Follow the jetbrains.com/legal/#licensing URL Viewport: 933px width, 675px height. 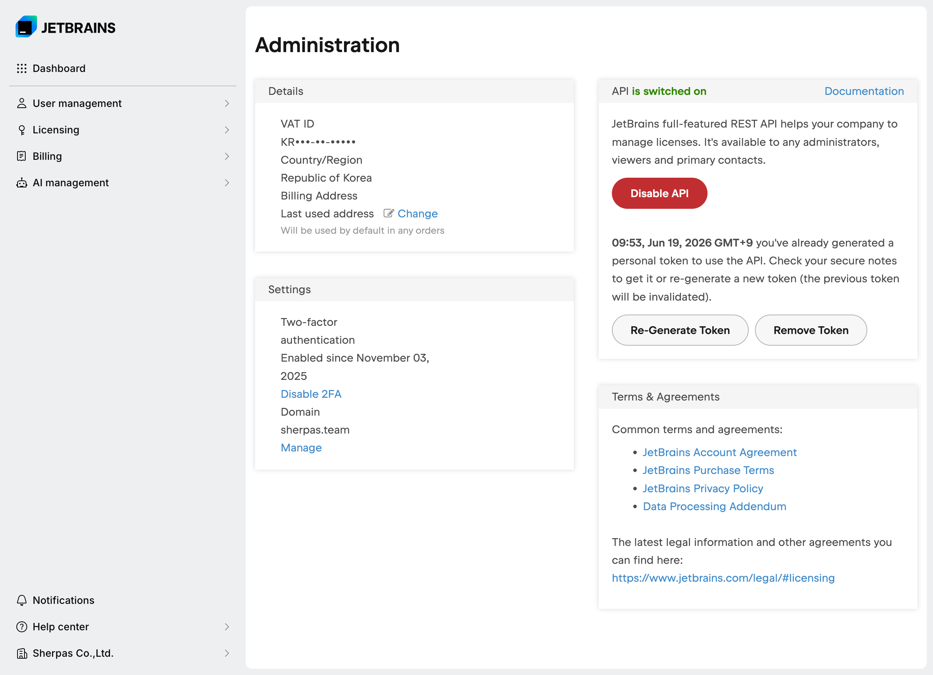(x=723, y=578)
